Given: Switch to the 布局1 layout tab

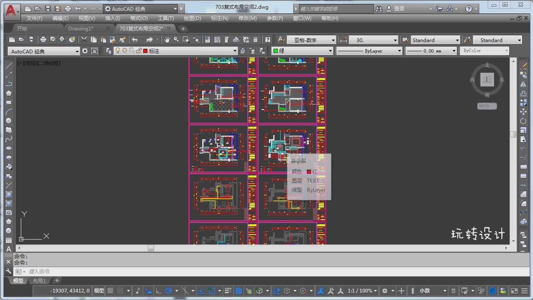Looking at the screenshot, I should point(39,280).
